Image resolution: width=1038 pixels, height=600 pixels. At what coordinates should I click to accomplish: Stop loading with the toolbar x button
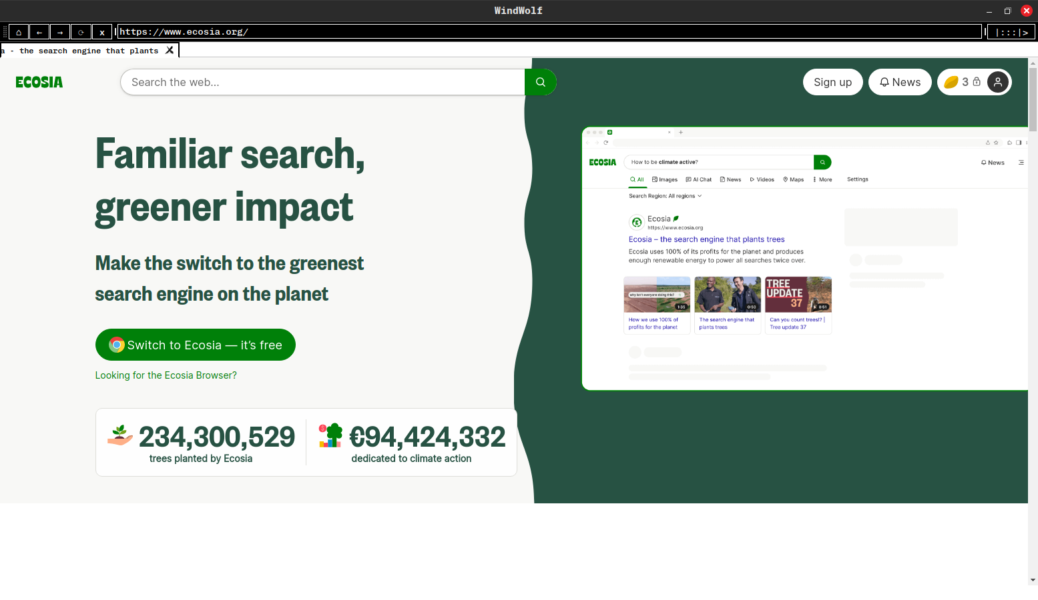(x=101, y=32)
